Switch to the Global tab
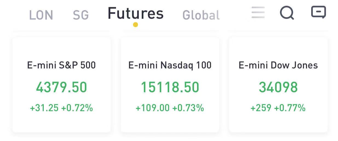 pyautogui.click(x=201, y=15)
